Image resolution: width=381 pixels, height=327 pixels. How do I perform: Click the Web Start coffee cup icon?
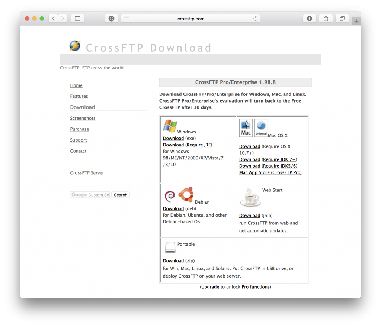(x=249, y=199)
